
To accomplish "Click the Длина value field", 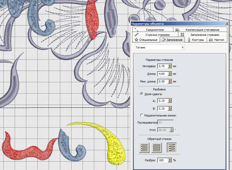I will coord(163,74).
